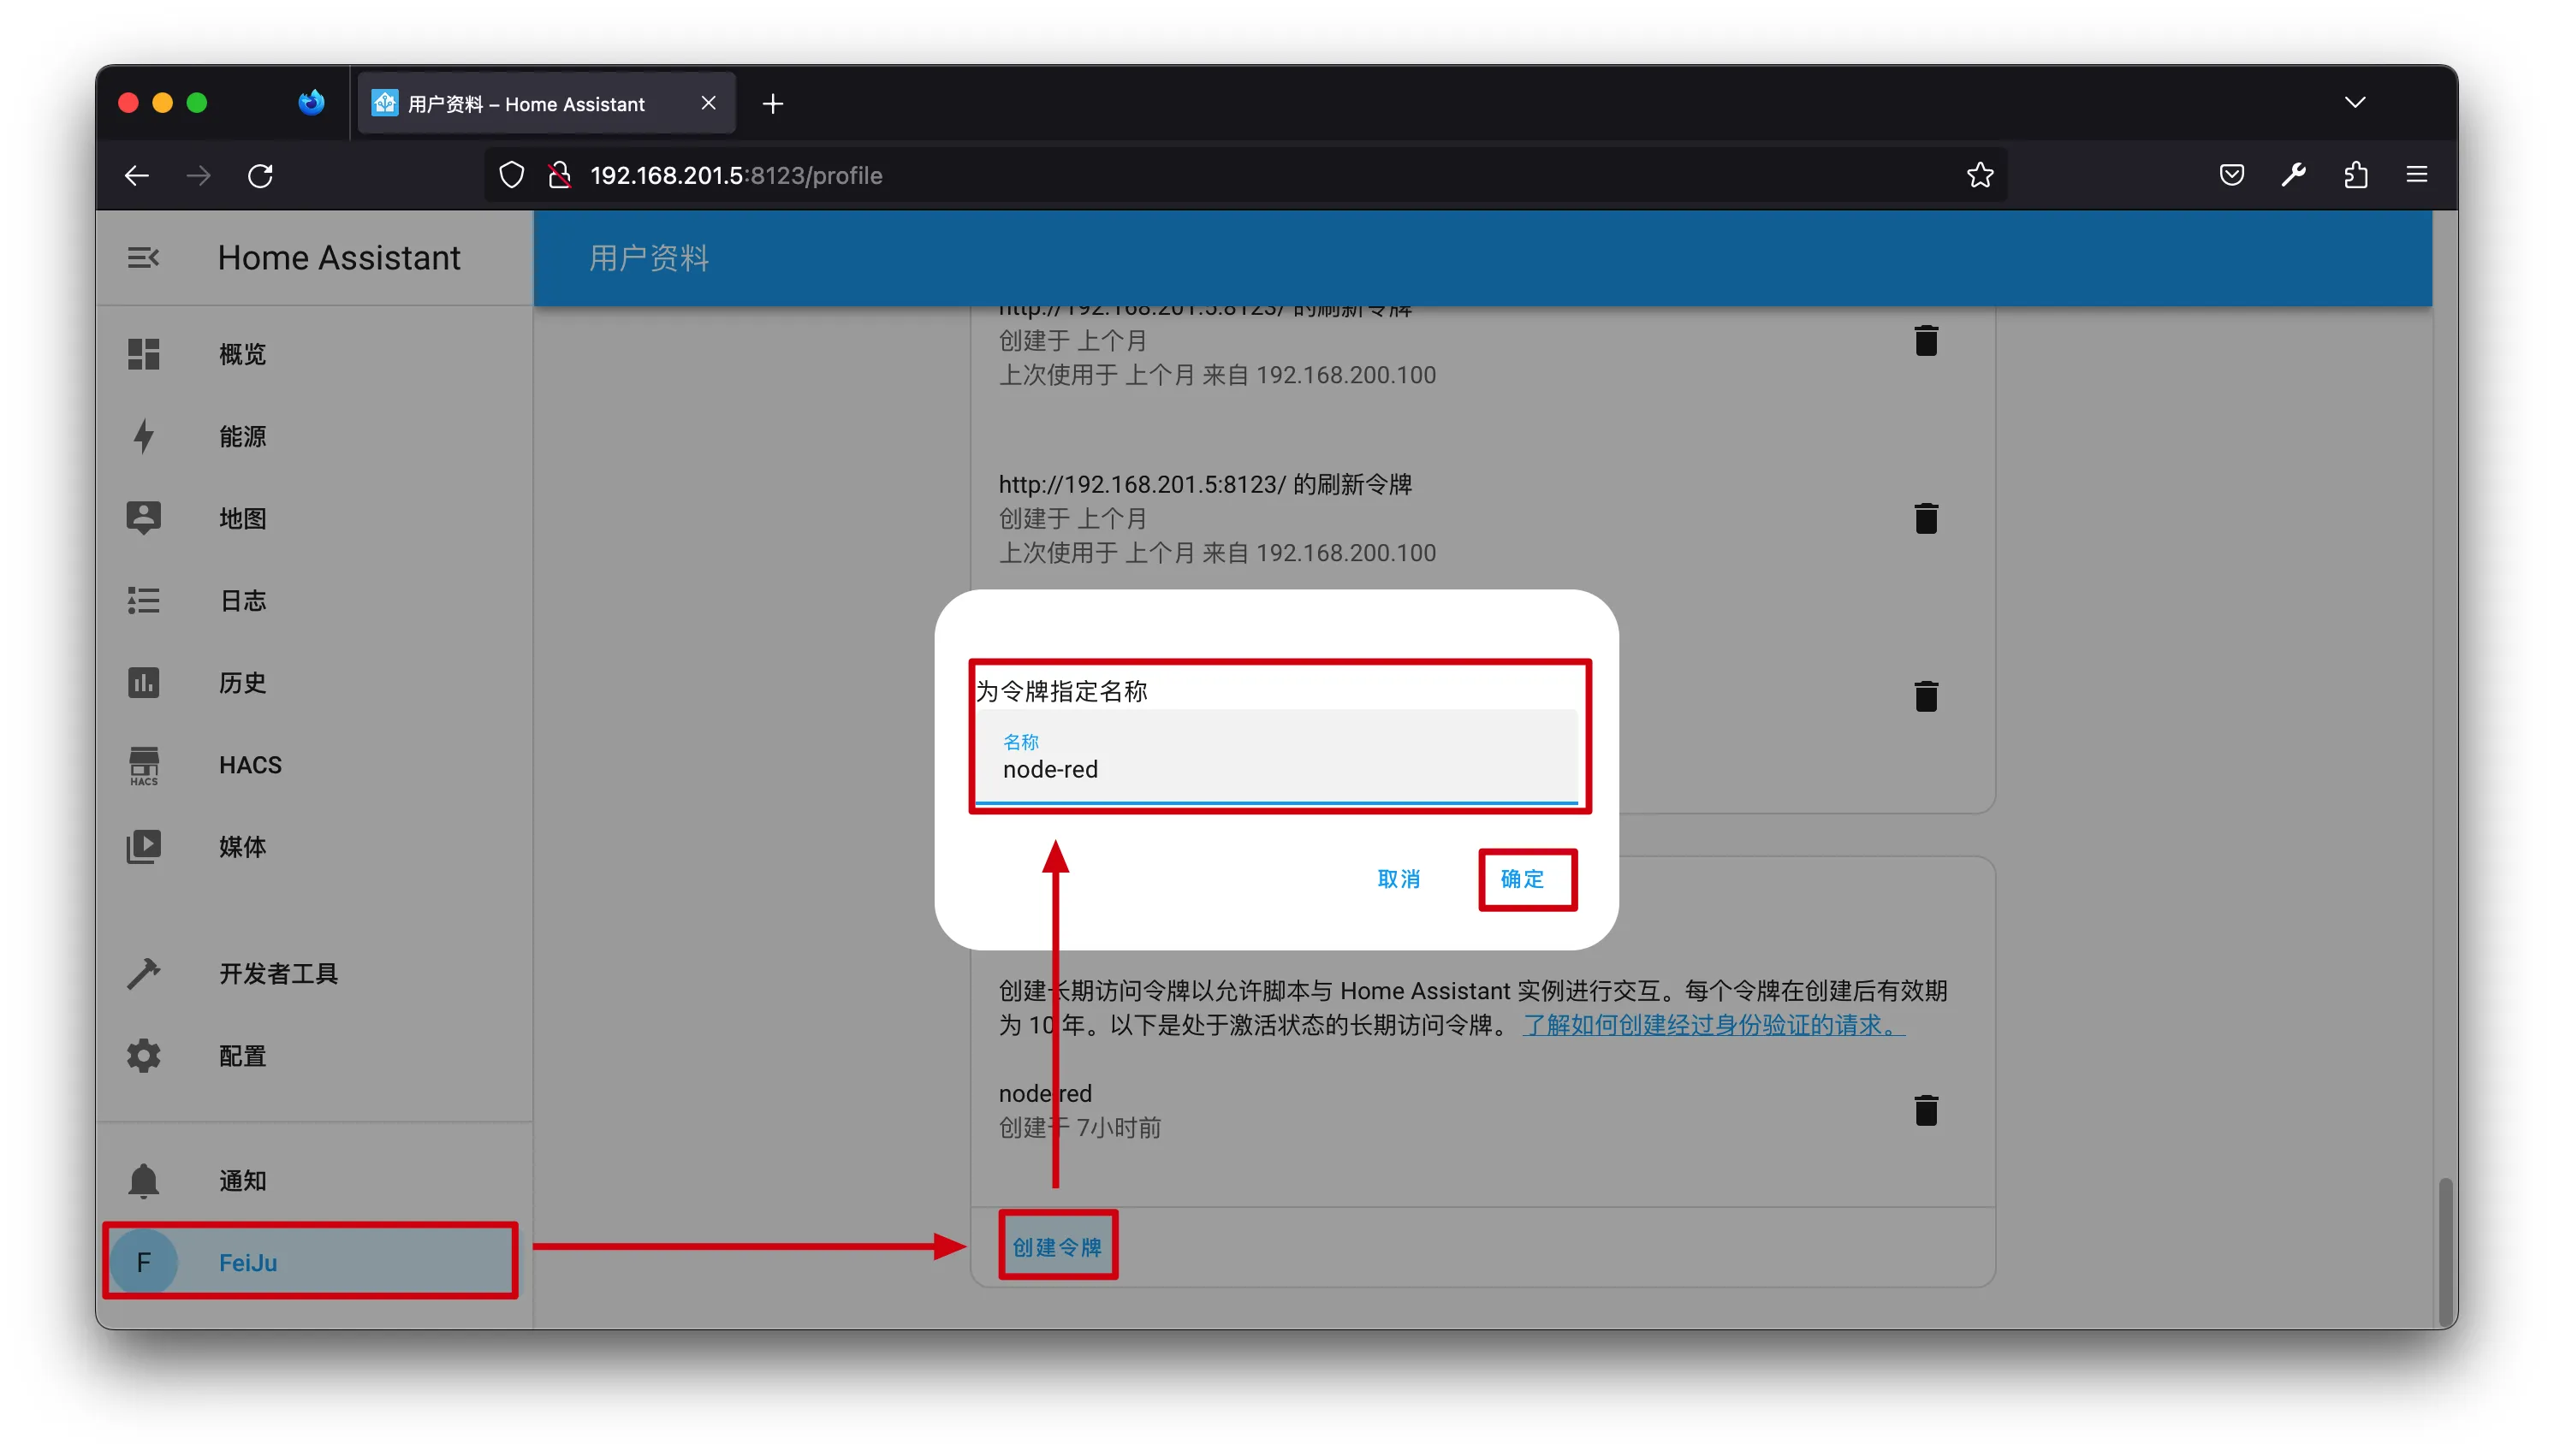The height and width of the screenshot is (1456, 2554).
Task: Bookmark this page with the star
Action: [1980, 175]
